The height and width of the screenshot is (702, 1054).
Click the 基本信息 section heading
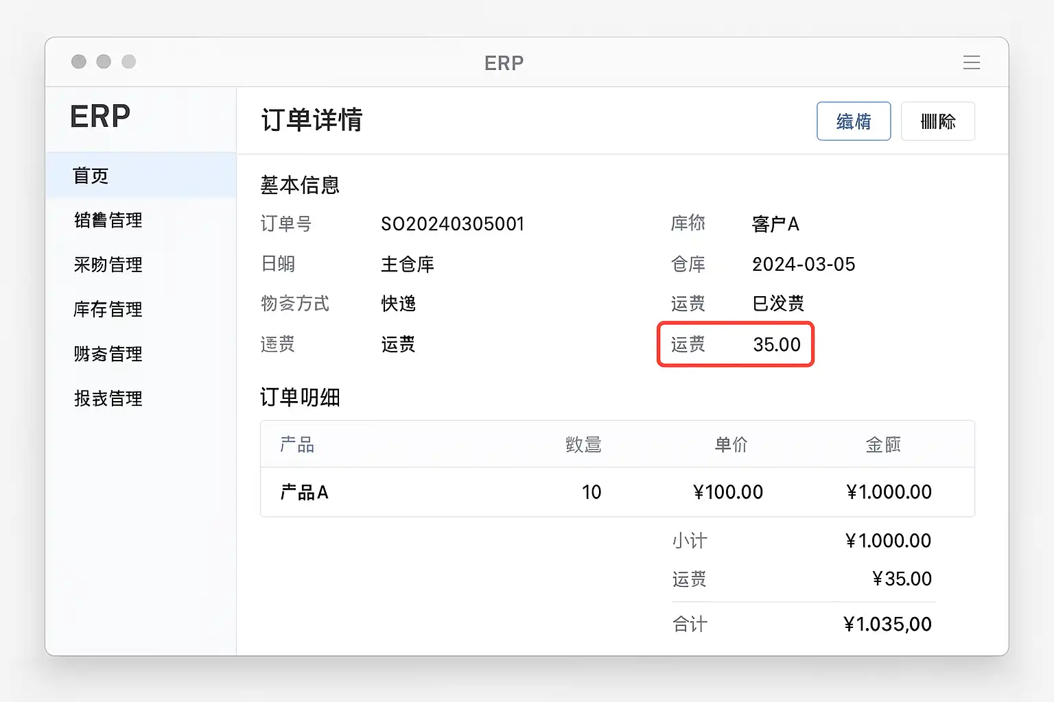tap(300, 185)
